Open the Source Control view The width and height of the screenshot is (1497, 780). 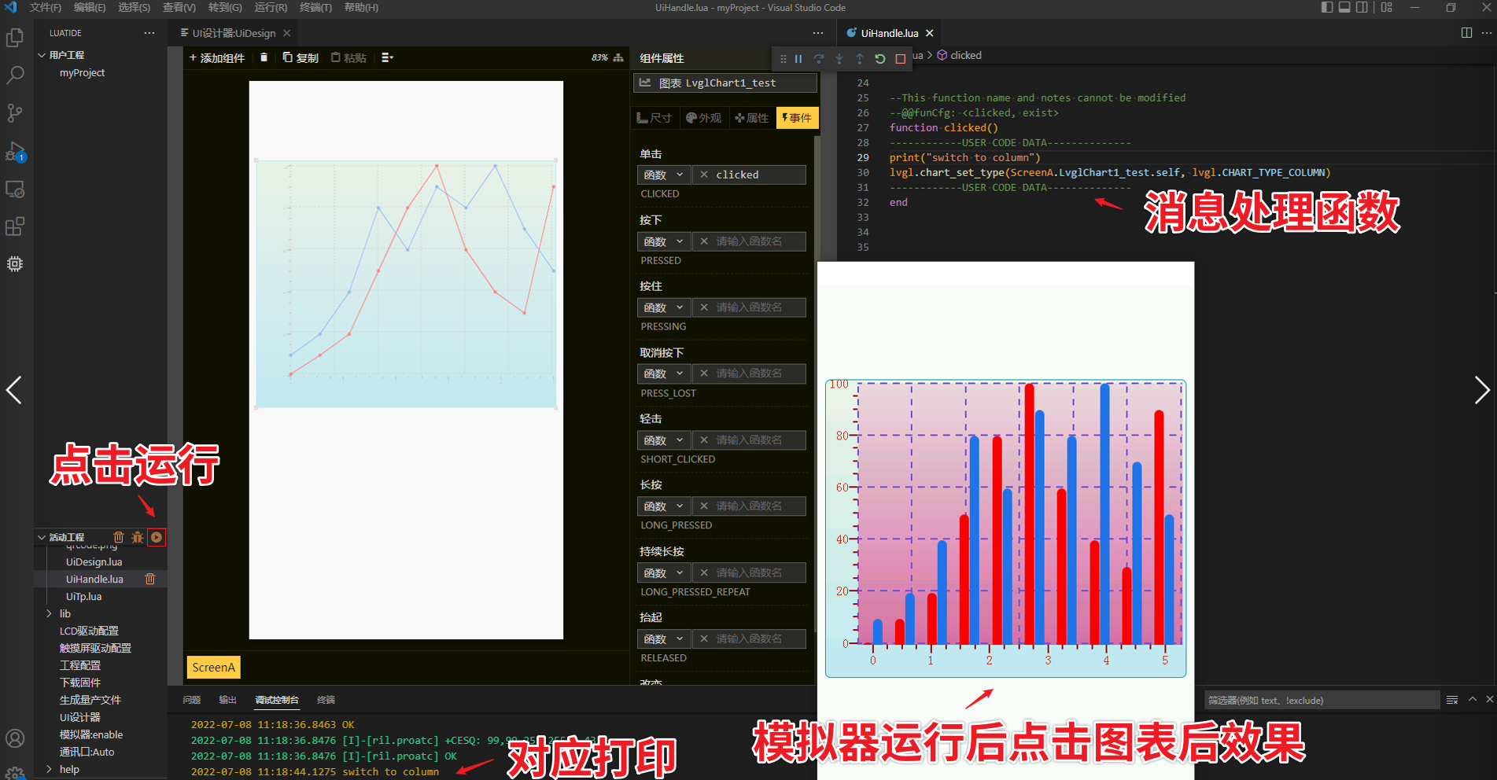tap(15, 113)
